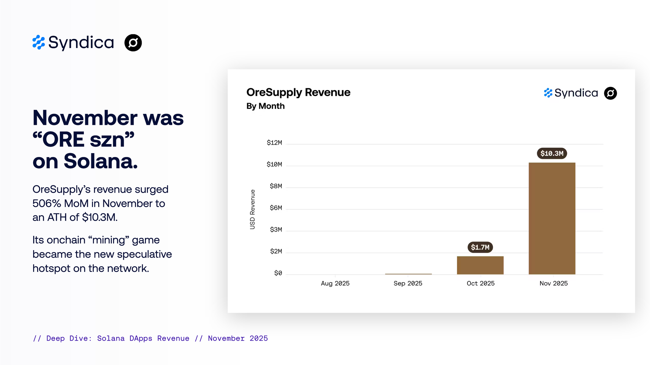Click the OreSupply Revenue chart title

click(x=298, y=92)
